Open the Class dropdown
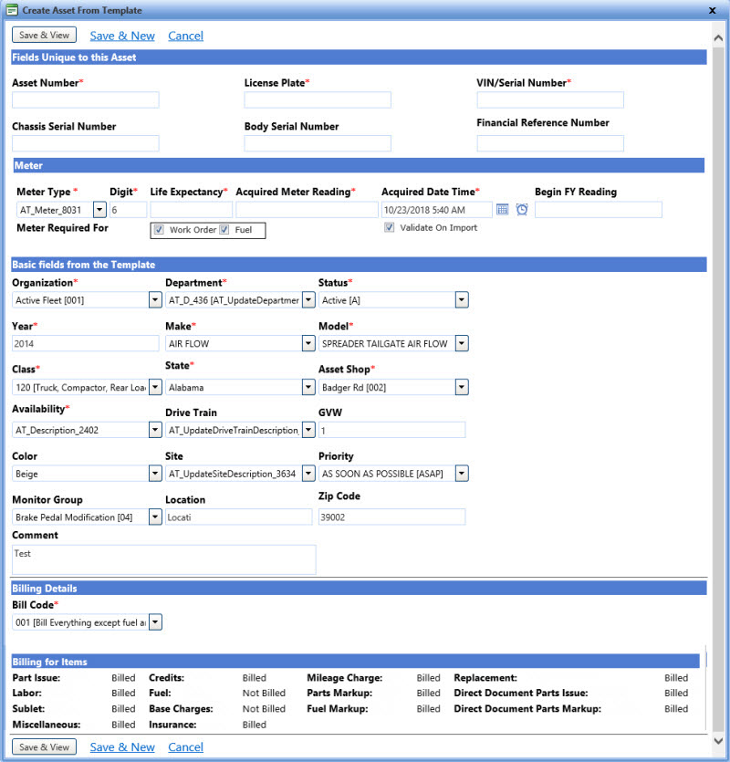730x762 pixels. pyautogui.click(x=155, y=387)
